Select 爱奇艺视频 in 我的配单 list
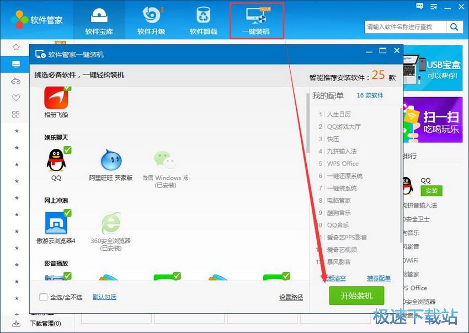Image resolution: width=469 pixels, height=333 pixels. 342,250
